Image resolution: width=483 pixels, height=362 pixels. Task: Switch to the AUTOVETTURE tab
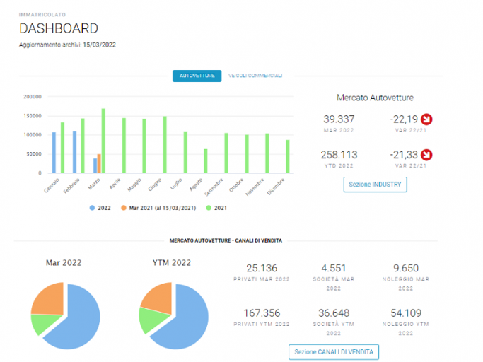pyautogui.click(x=197, y=76)
